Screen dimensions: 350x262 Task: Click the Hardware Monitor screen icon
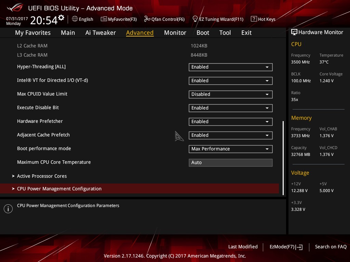point(294,32)
